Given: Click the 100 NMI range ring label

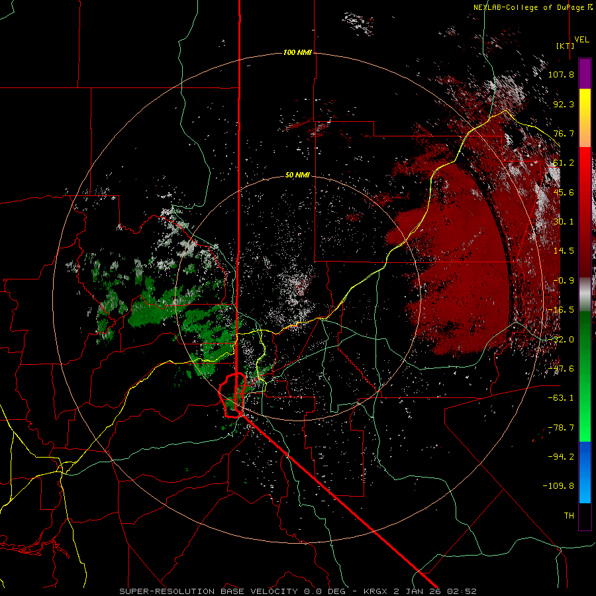Looking at the screenshot, I should coord(297,52).
